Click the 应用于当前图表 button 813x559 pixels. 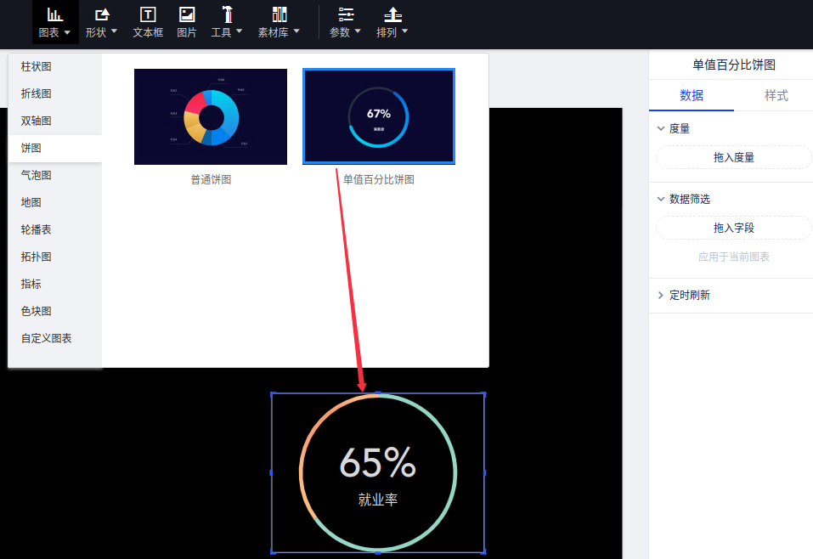coord(733,257)
